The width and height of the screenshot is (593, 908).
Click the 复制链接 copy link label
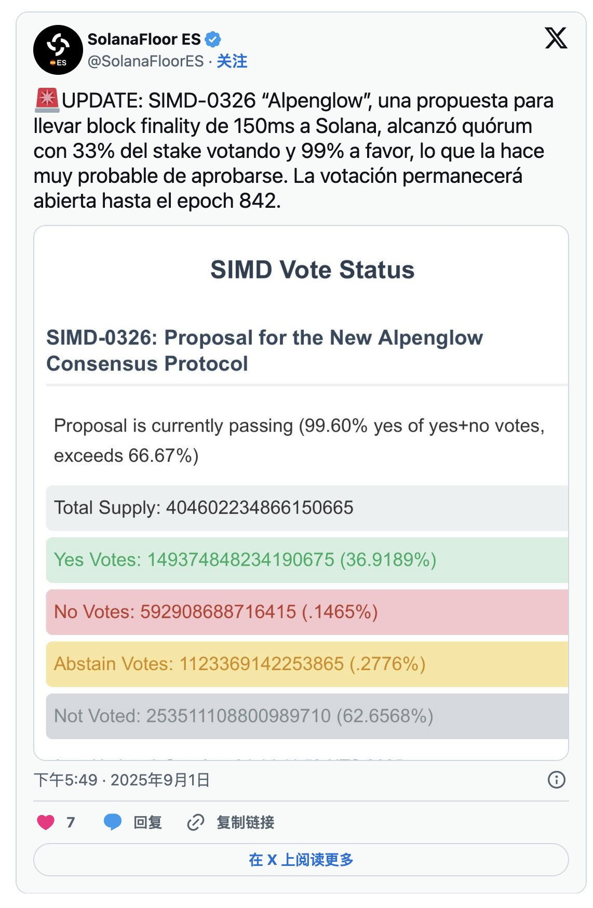click(245, 822)
